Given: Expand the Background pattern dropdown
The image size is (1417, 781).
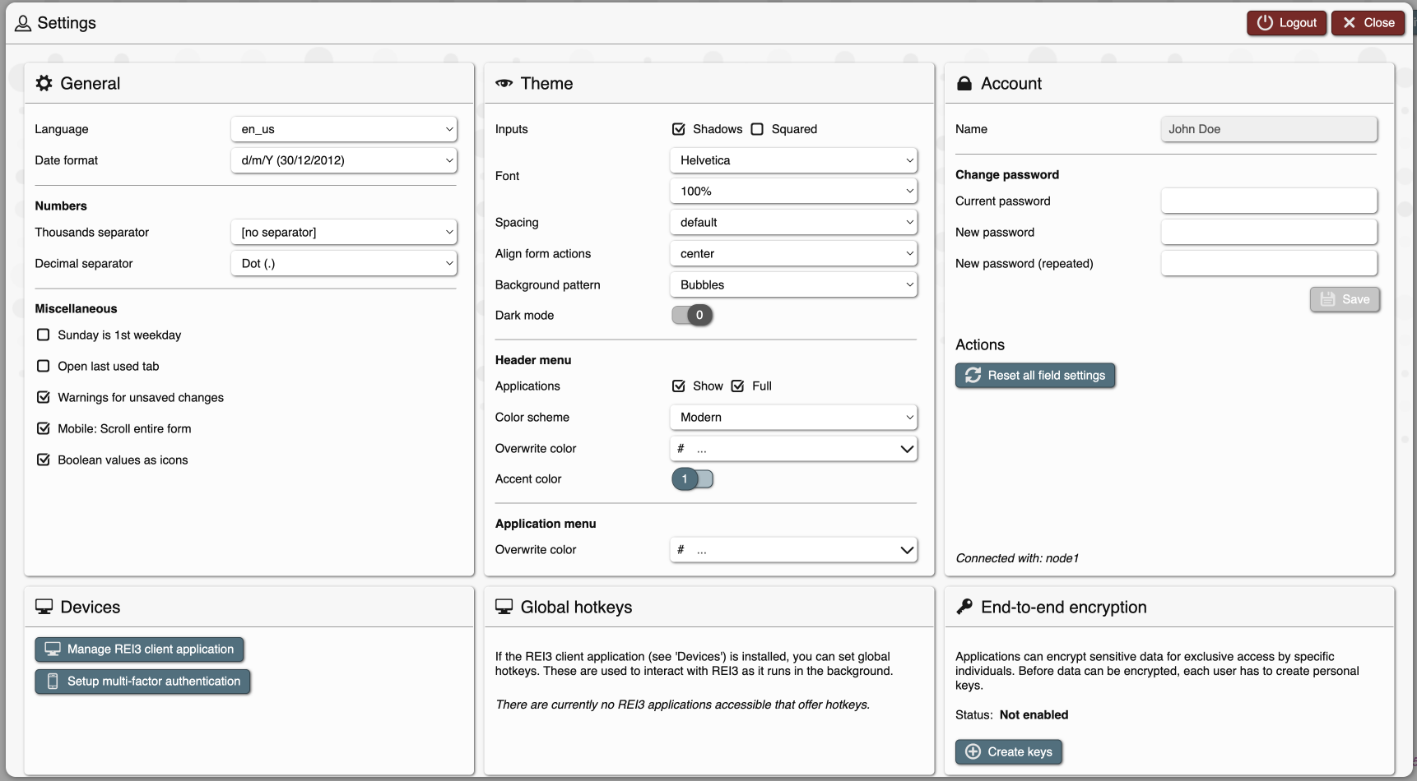Looking at the screenshot, I should point(793,284).
